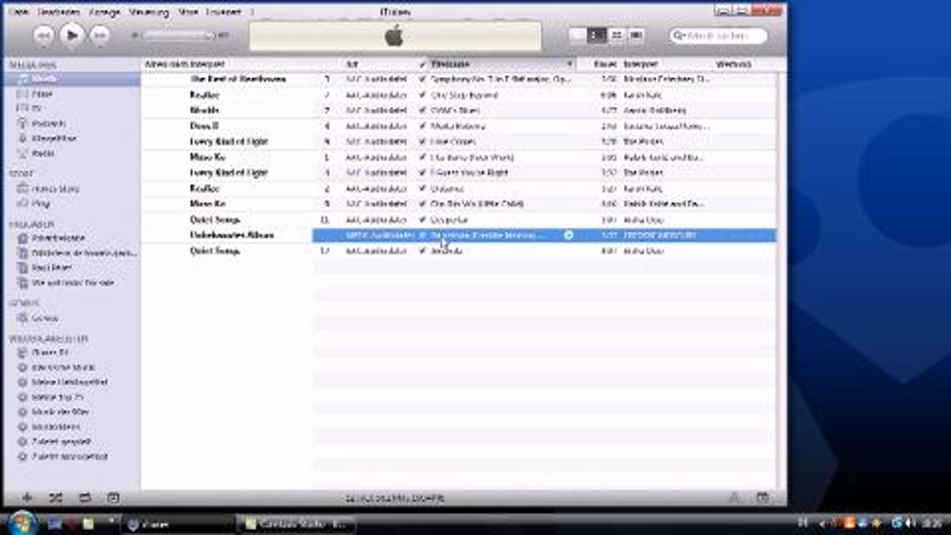
Task: Open the Bearbeiten menu
Action: coord(59,13)
